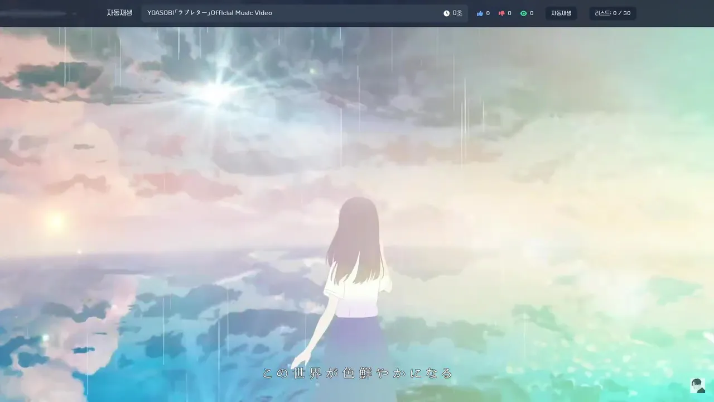Click the clock timer icon
Screen dimensions: 714x402
pyautogui.click(x=446, y=13)
